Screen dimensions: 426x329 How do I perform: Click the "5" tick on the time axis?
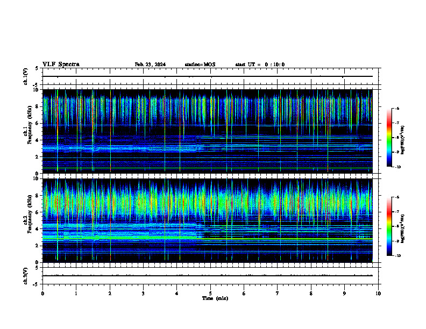click(210, 294)
